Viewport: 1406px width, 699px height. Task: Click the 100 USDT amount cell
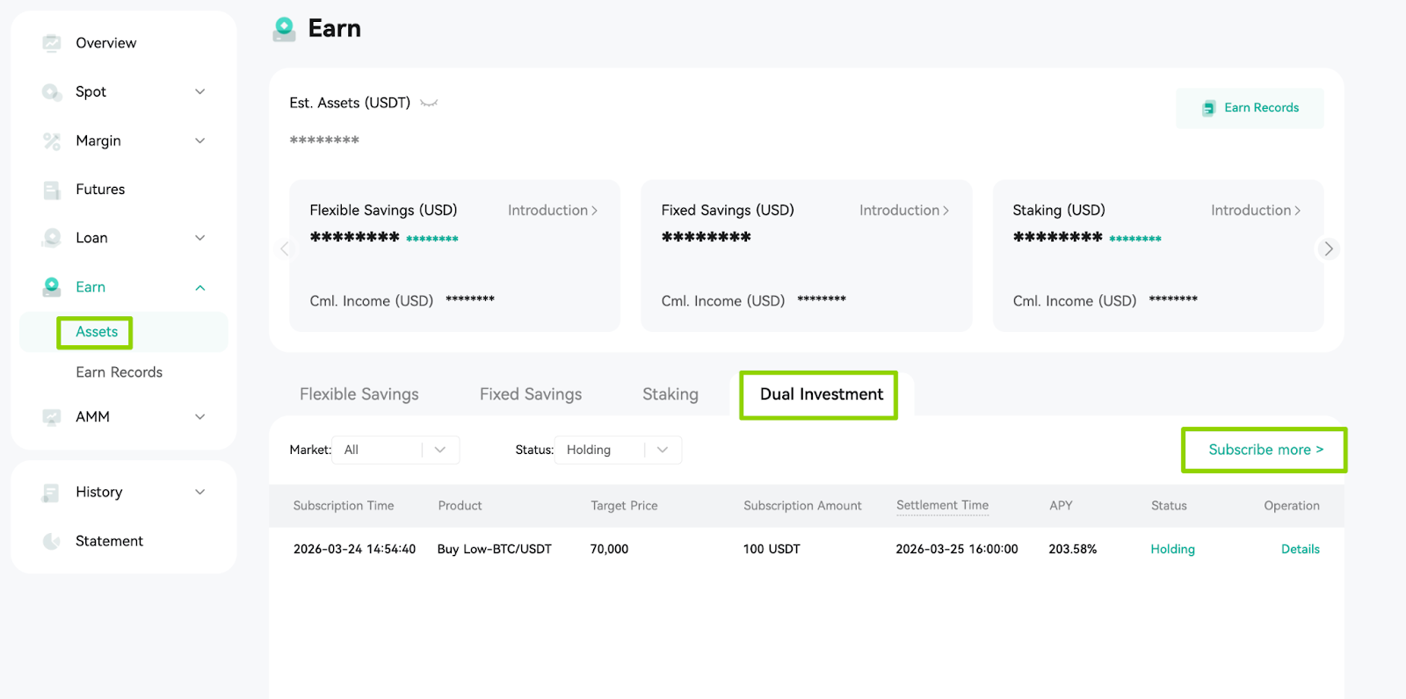point(772,550)
